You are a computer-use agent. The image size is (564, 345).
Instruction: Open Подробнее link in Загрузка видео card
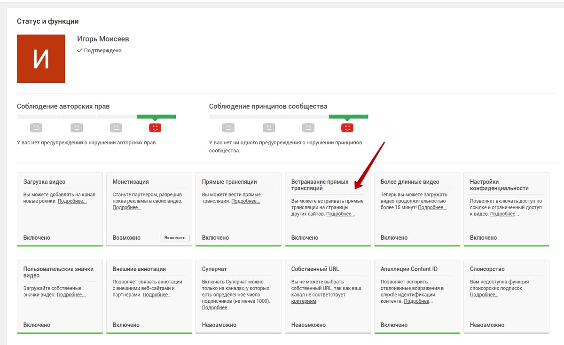72,201
